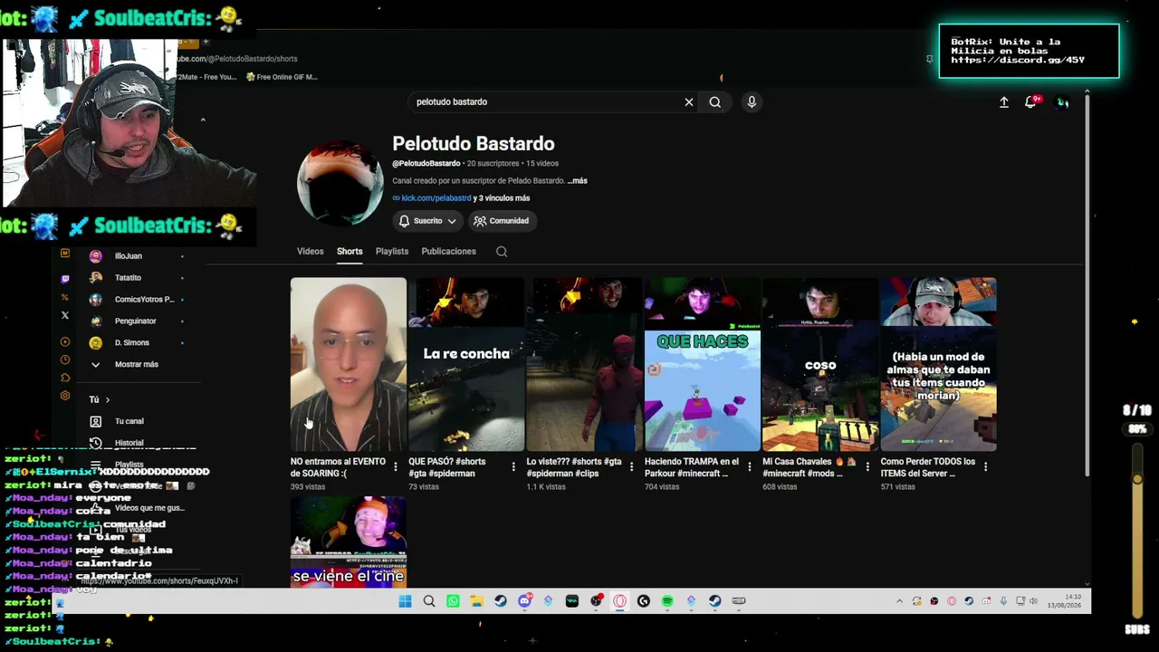Open options for 'NO entramos al EVENTO' short
Screen dimensions: 1159x652
[x=395, y=466]
